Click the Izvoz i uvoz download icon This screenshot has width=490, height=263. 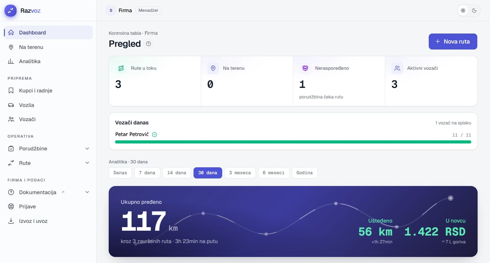pos(11,221)
